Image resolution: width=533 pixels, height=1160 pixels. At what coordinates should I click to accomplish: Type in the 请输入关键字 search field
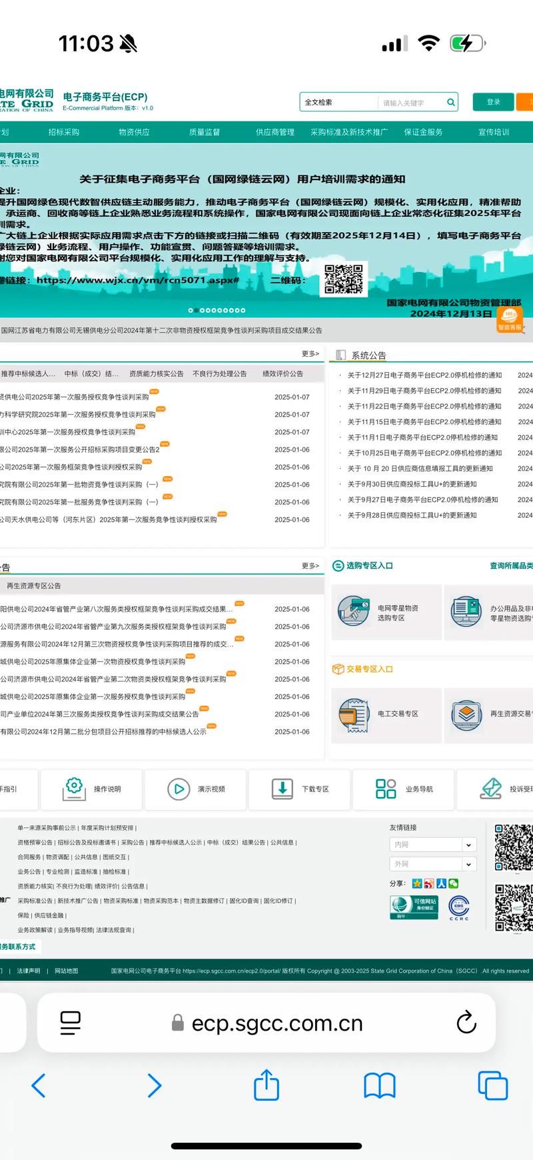411,103
